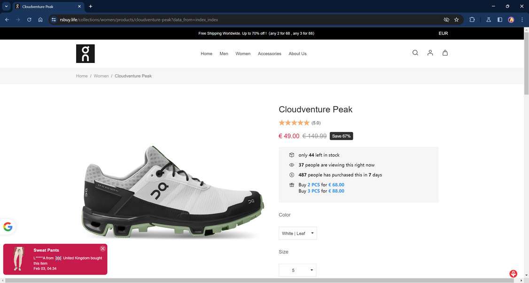
Task: Open the site search icon
Action: pyautogui.click(x=415, y=53)
